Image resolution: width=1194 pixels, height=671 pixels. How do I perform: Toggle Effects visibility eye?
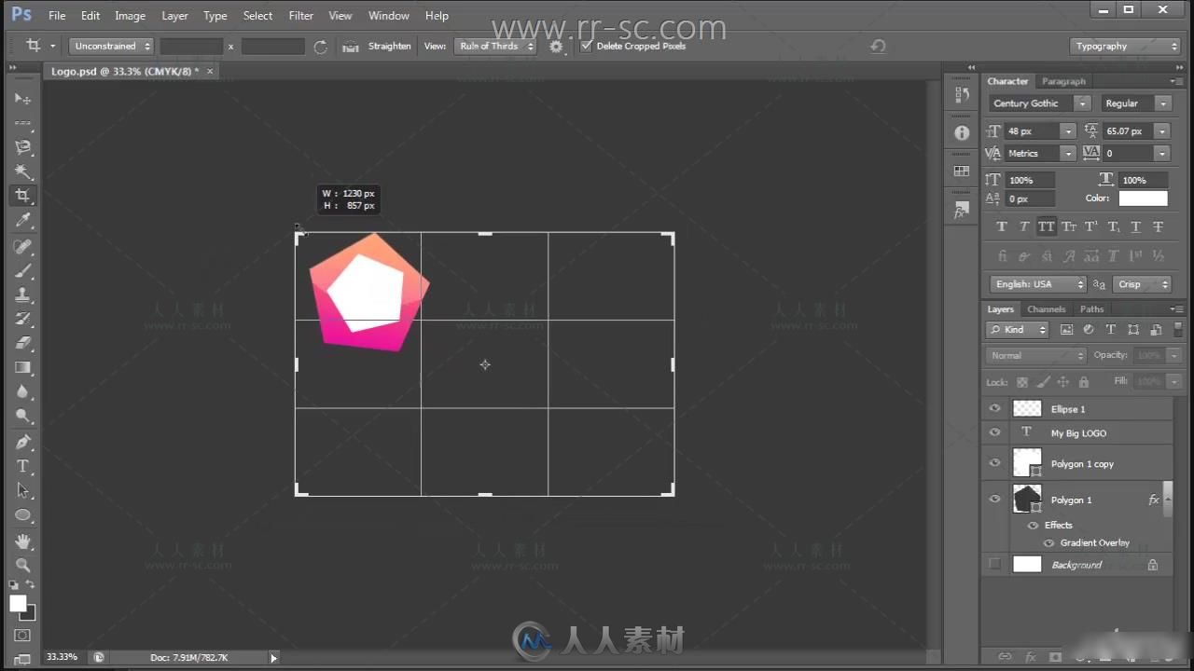[1033, 525]
